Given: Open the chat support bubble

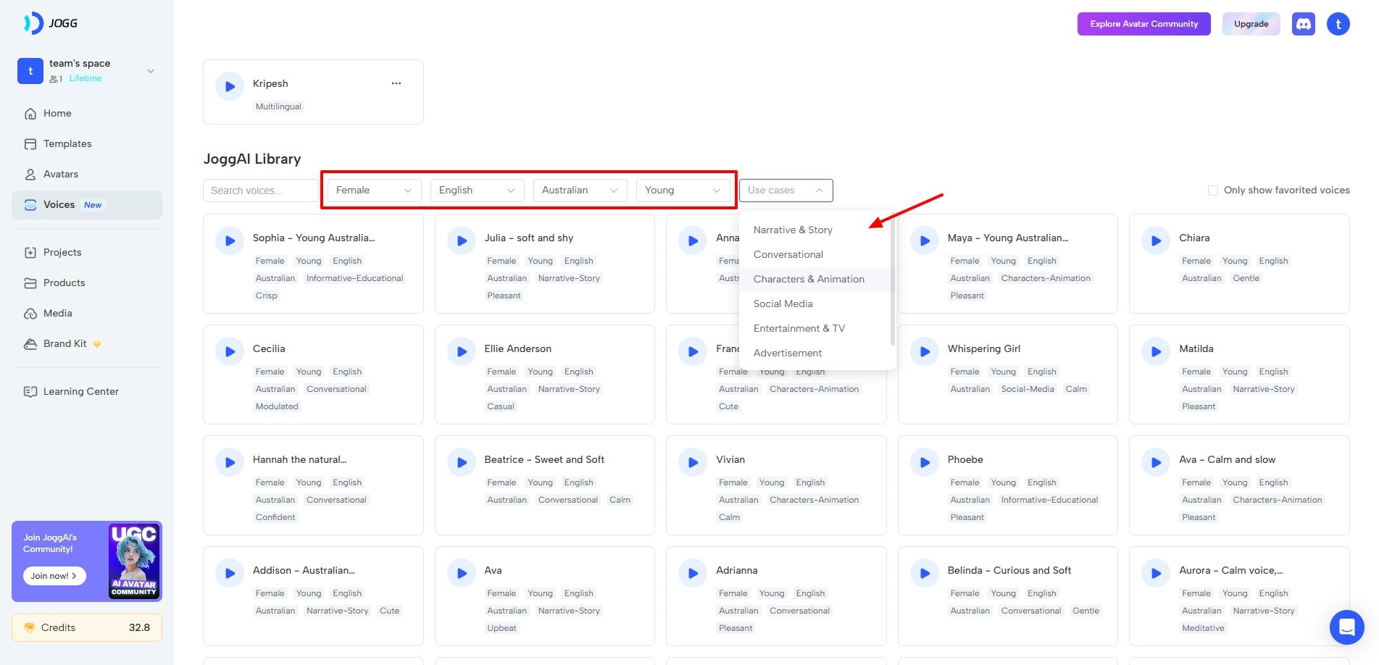Looking at the screenshot, I should [x=1346, y=627].
